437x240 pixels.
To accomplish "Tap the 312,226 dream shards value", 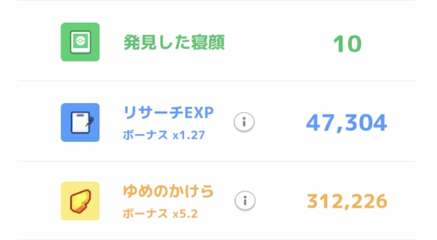I will point(347,201).
